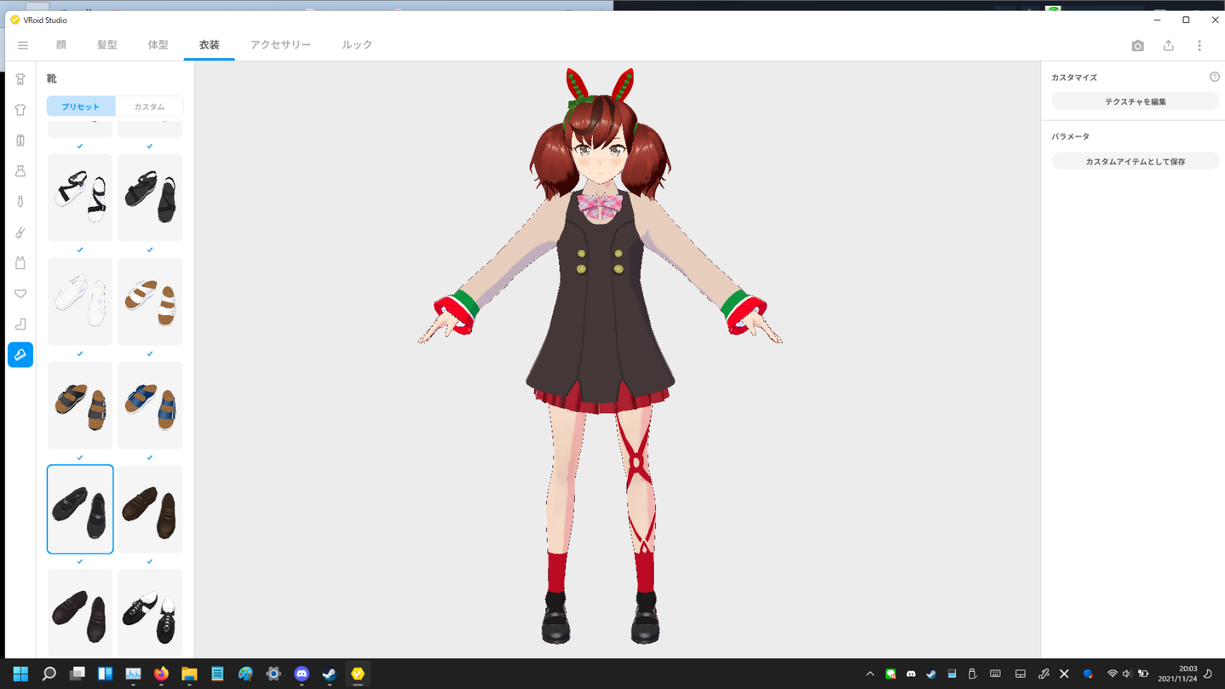
Task: Switch to the 髪型 tab
Action: pos(107,44)
